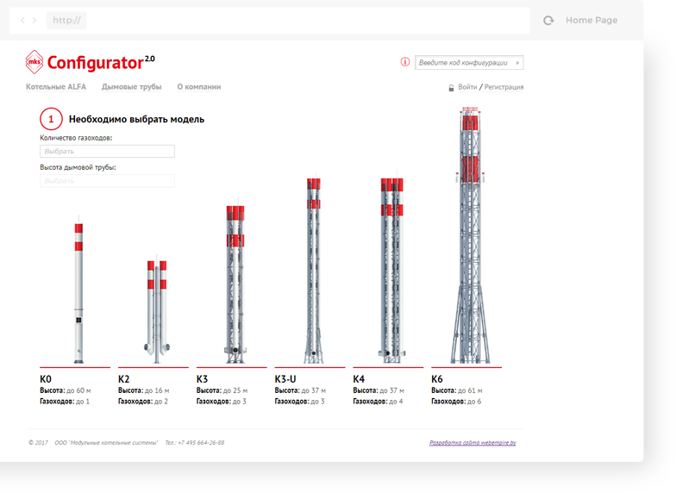676x493 pixels.
Task: Click the mks Configurator logo
Action: coord(90,62)
